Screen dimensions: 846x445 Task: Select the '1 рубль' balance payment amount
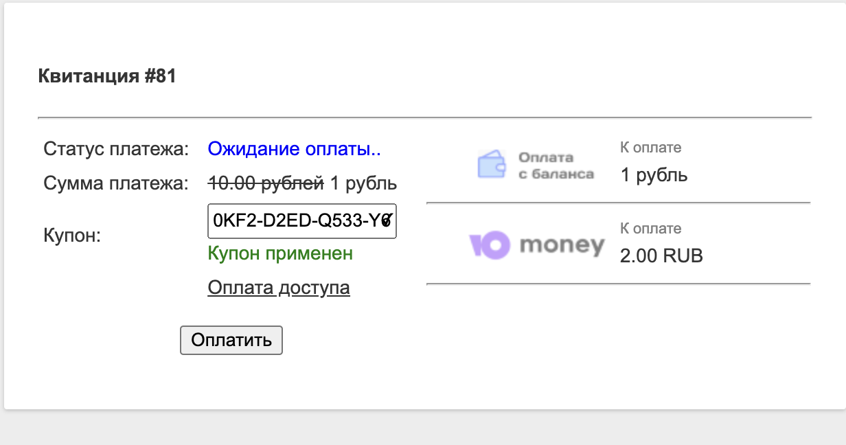point(654,175)
